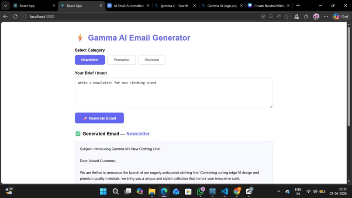Click the textarea resize handle corner
The width and height of the screenshot is (352, 198).
click(x=271, y=106)
